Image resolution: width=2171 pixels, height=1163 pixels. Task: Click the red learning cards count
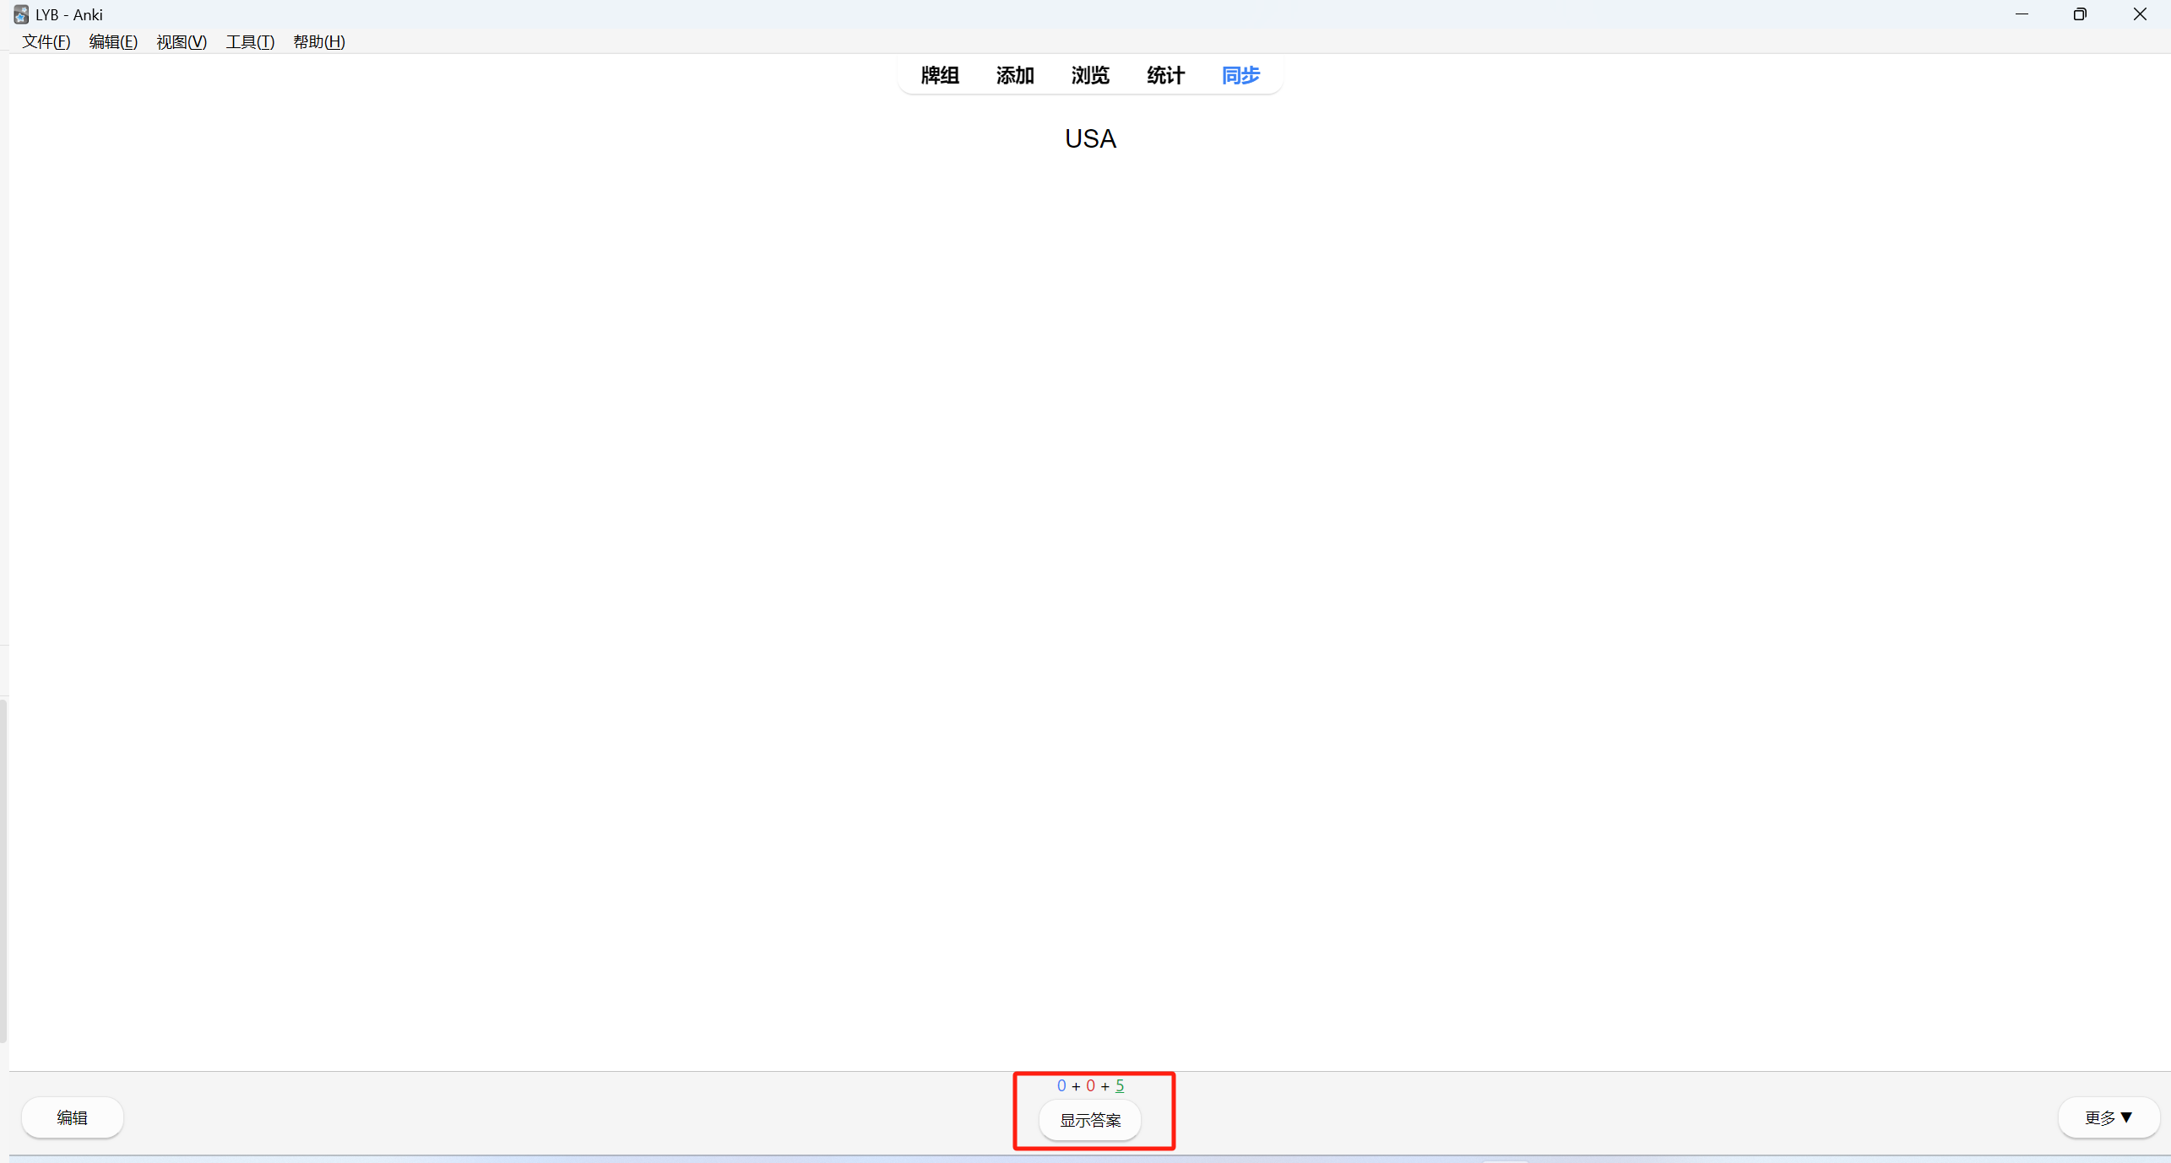[1090, 1086]
